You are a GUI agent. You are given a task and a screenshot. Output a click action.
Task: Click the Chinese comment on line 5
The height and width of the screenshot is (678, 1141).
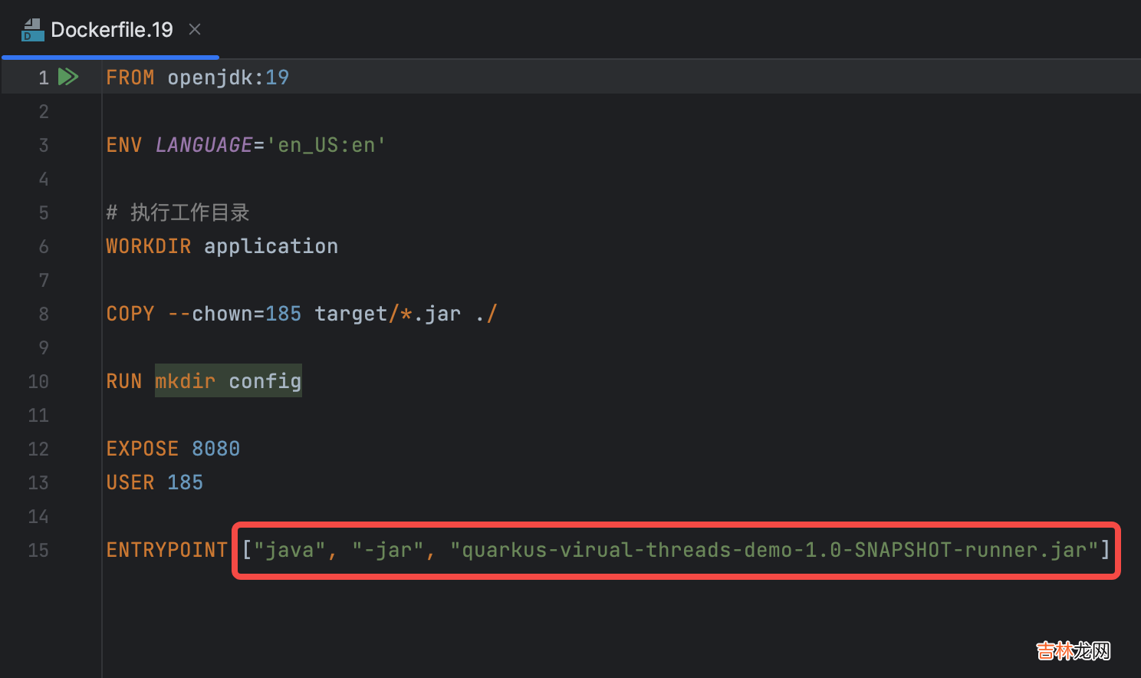(x=189, y=212)
